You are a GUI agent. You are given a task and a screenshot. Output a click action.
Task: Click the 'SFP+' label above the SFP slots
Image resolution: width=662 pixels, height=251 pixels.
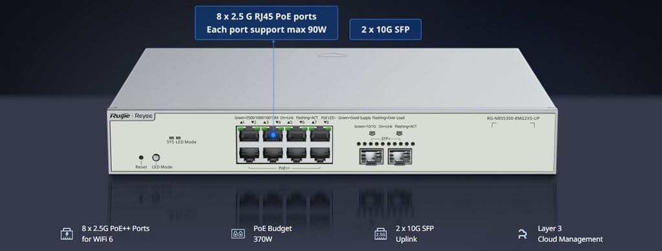(385, 139)
